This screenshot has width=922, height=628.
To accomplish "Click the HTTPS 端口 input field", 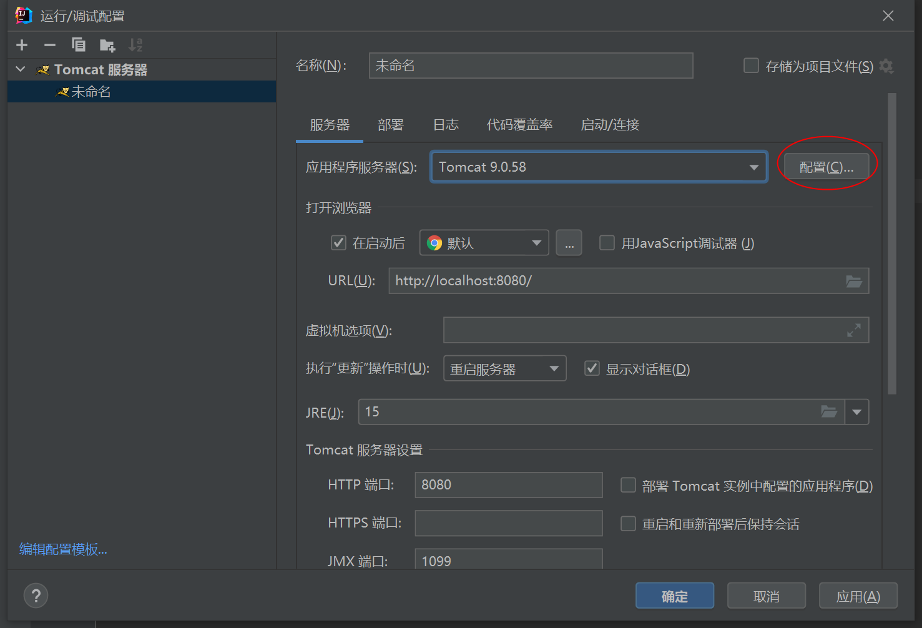I will point(509,523).
